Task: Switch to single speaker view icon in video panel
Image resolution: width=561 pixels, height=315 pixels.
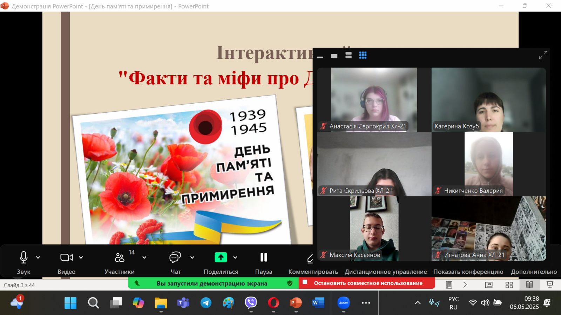Action: (x=334, y=56)
